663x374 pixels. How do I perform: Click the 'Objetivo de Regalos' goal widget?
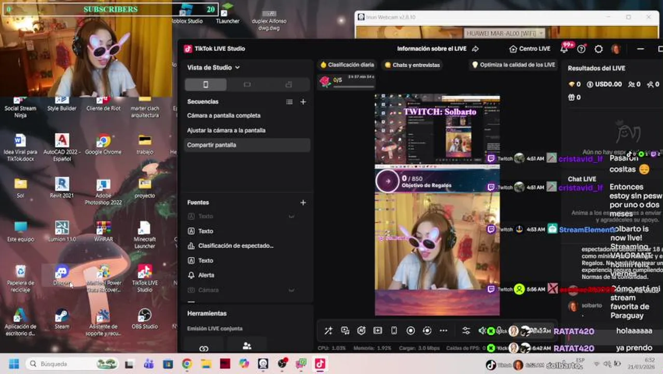click(x=437, y=181)
